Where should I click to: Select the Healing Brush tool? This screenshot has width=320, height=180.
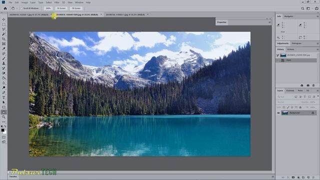[x=3, y=53]
